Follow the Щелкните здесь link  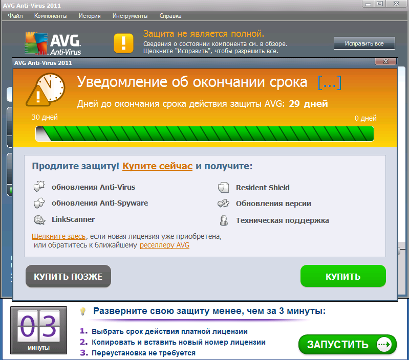coord(58,236)
